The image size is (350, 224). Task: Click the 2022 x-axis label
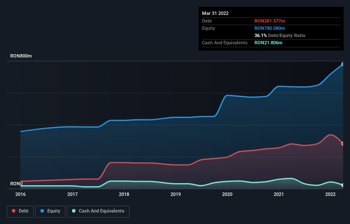(330, 194)
